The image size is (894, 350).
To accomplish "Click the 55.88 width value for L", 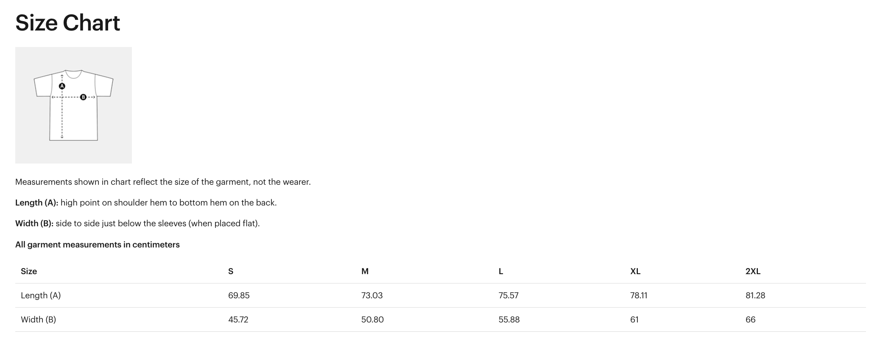I will click(x=509, y=319).
